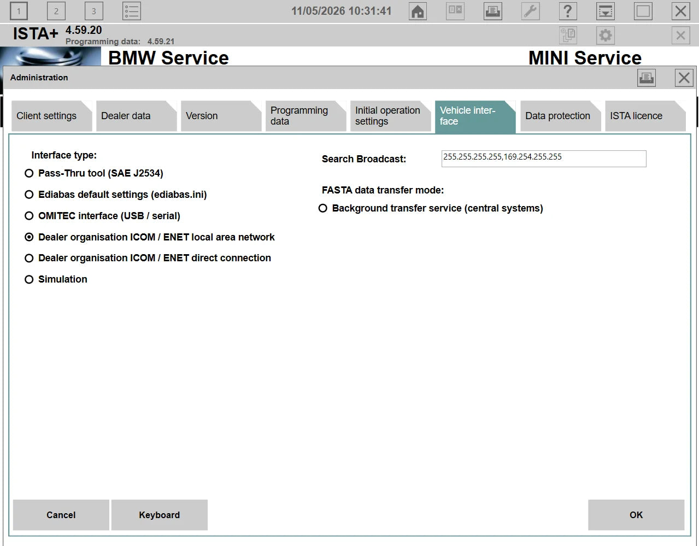Switch to the ISTA licence tab
Viewport: 699px width, 546px height.
pos(645,116)
